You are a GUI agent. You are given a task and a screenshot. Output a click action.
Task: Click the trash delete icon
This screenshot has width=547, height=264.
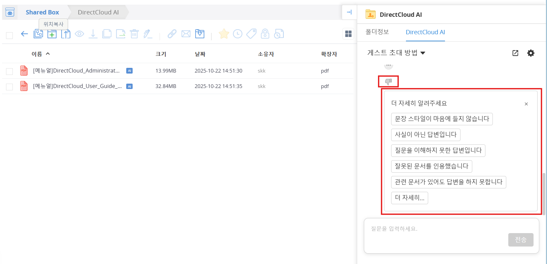click(x=134, y=34)
